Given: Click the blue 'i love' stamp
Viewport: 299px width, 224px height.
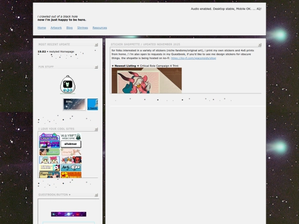Looking at the screenshot, I should point(92,104).
